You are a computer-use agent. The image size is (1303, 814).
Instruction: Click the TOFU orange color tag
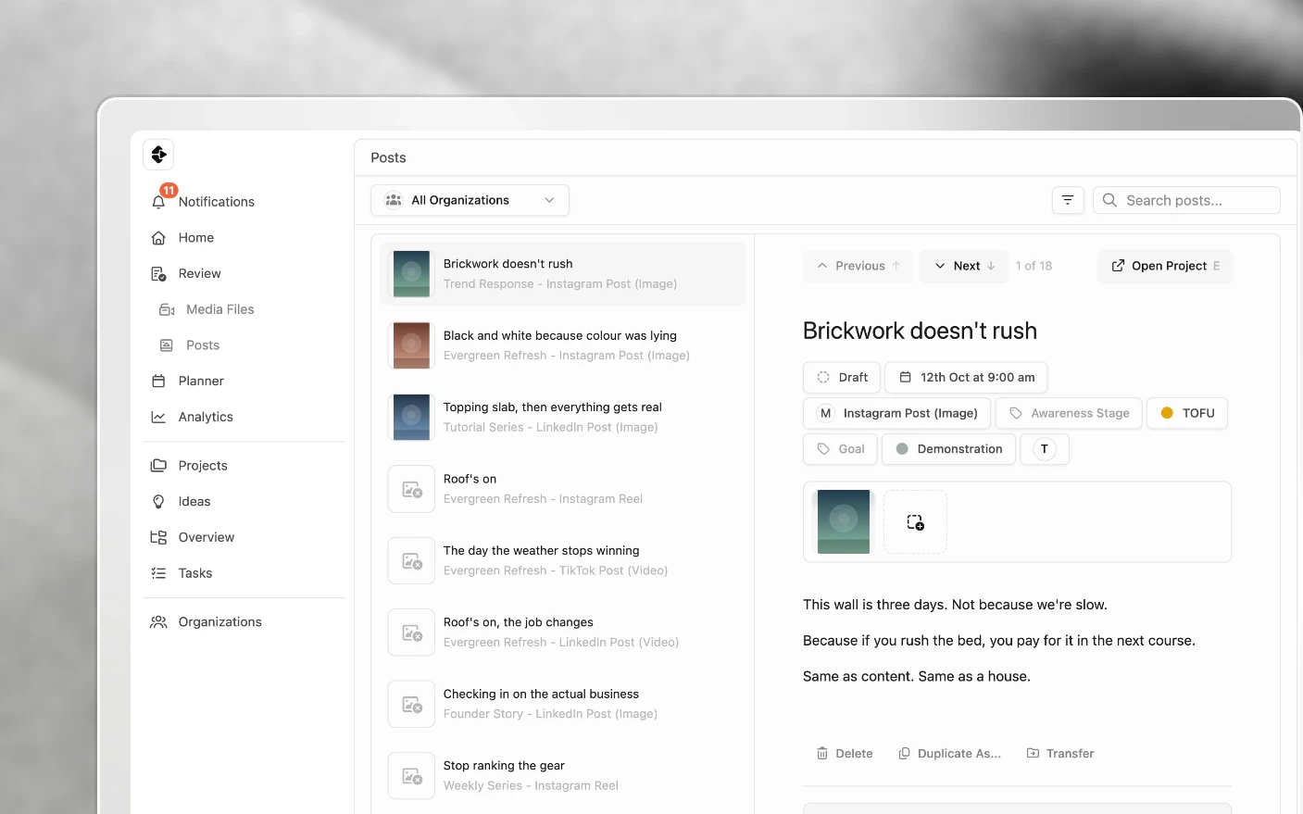1187,413
